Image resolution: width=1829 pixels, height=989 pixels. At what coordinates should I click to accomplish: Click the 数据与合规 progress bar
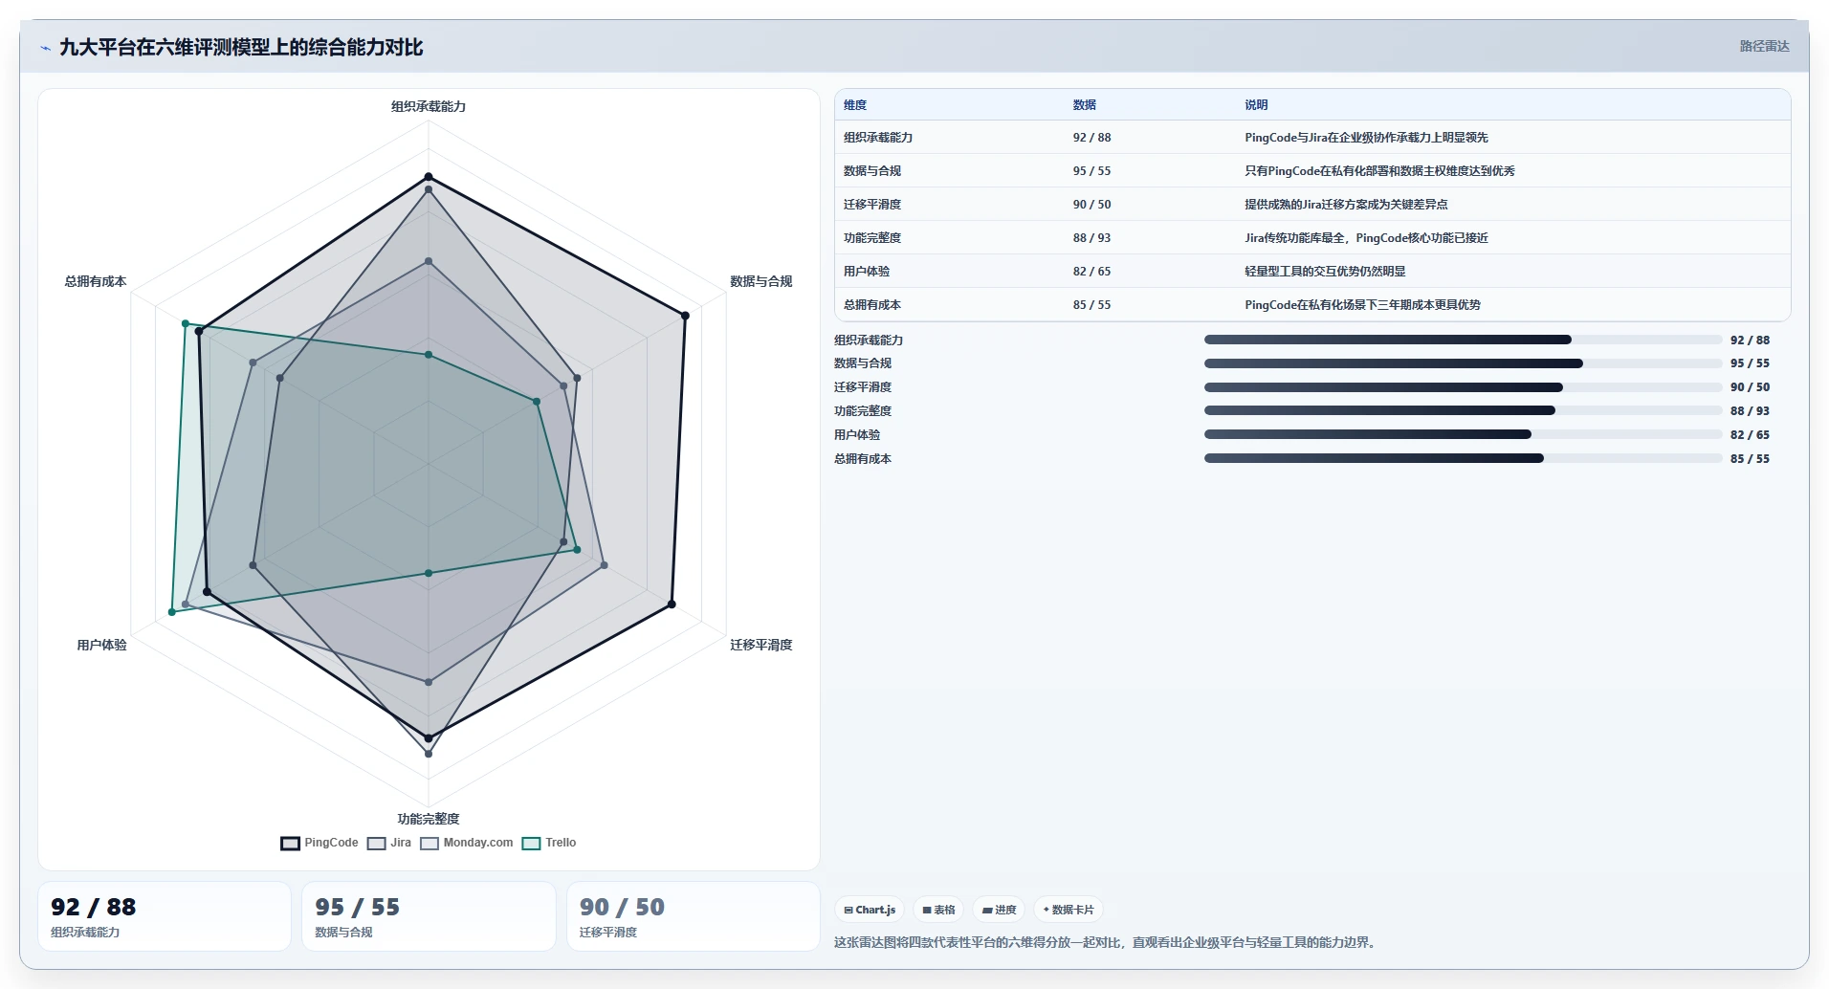(x=1463, y=363)
